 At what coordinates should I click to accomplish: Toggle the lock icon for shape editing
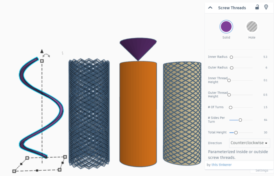tap(257, 7)
